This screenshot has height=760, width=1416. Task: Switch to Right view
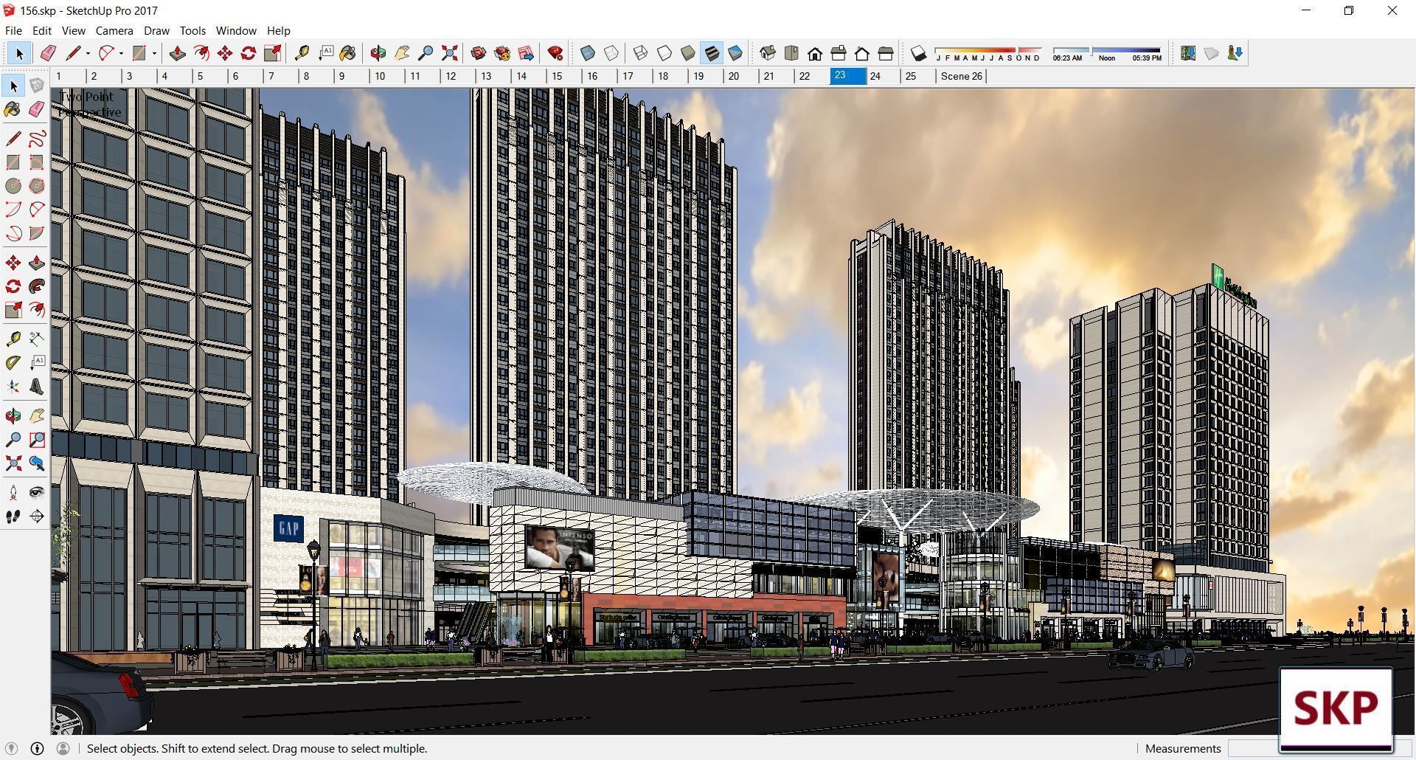[x=839, y=53]
